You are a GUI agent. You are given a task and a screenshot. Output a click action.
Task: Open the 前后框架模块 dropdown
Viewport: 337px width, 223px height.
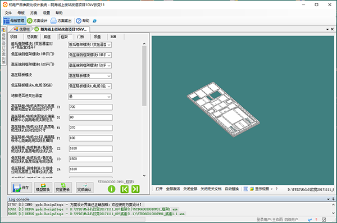[90, 44]
